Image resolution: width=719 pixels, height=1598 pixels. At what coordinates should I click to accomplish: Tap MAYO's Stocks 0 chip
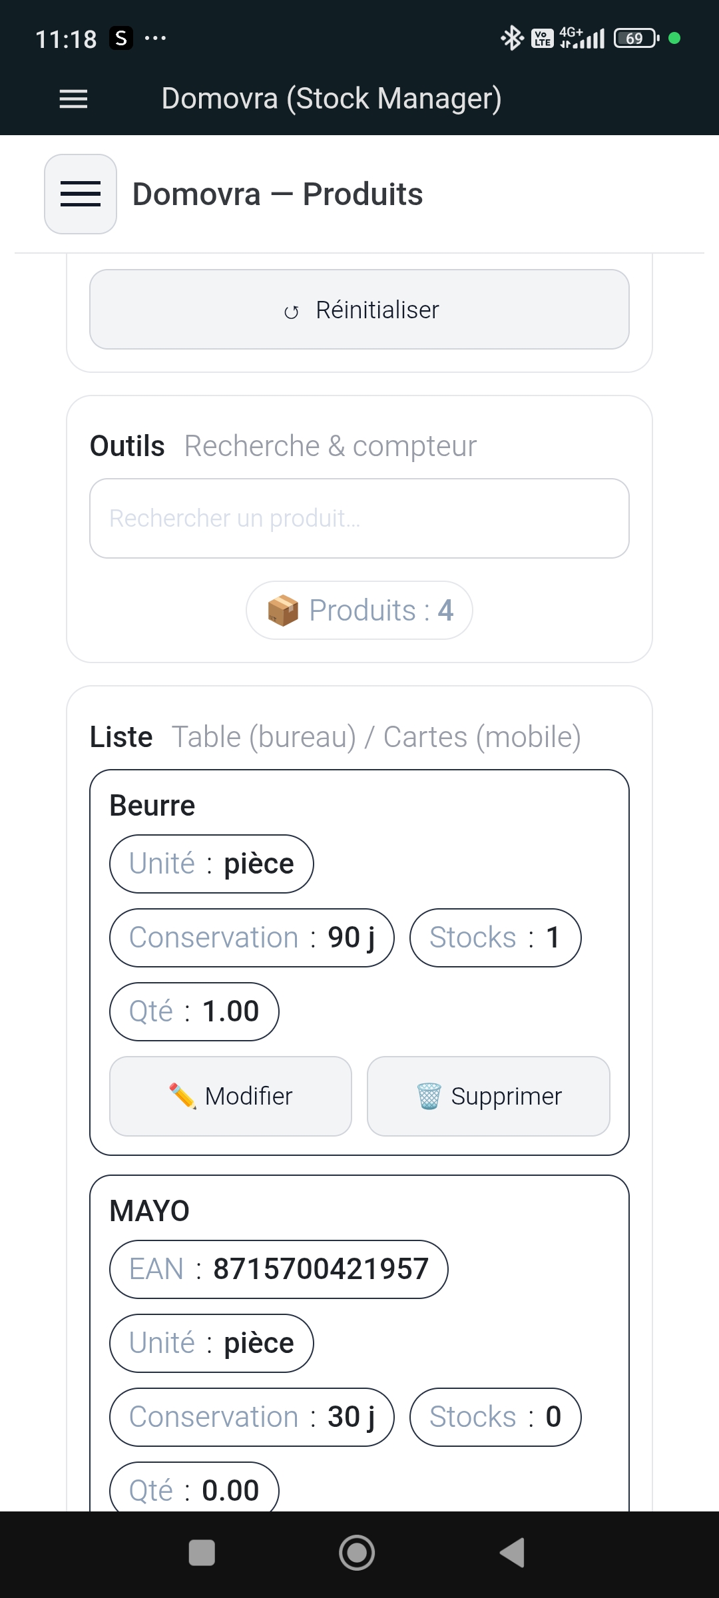495,1417
